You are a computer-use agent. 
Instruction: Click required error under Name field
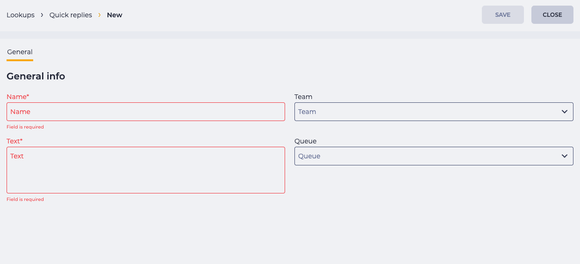tap(25, 127)
